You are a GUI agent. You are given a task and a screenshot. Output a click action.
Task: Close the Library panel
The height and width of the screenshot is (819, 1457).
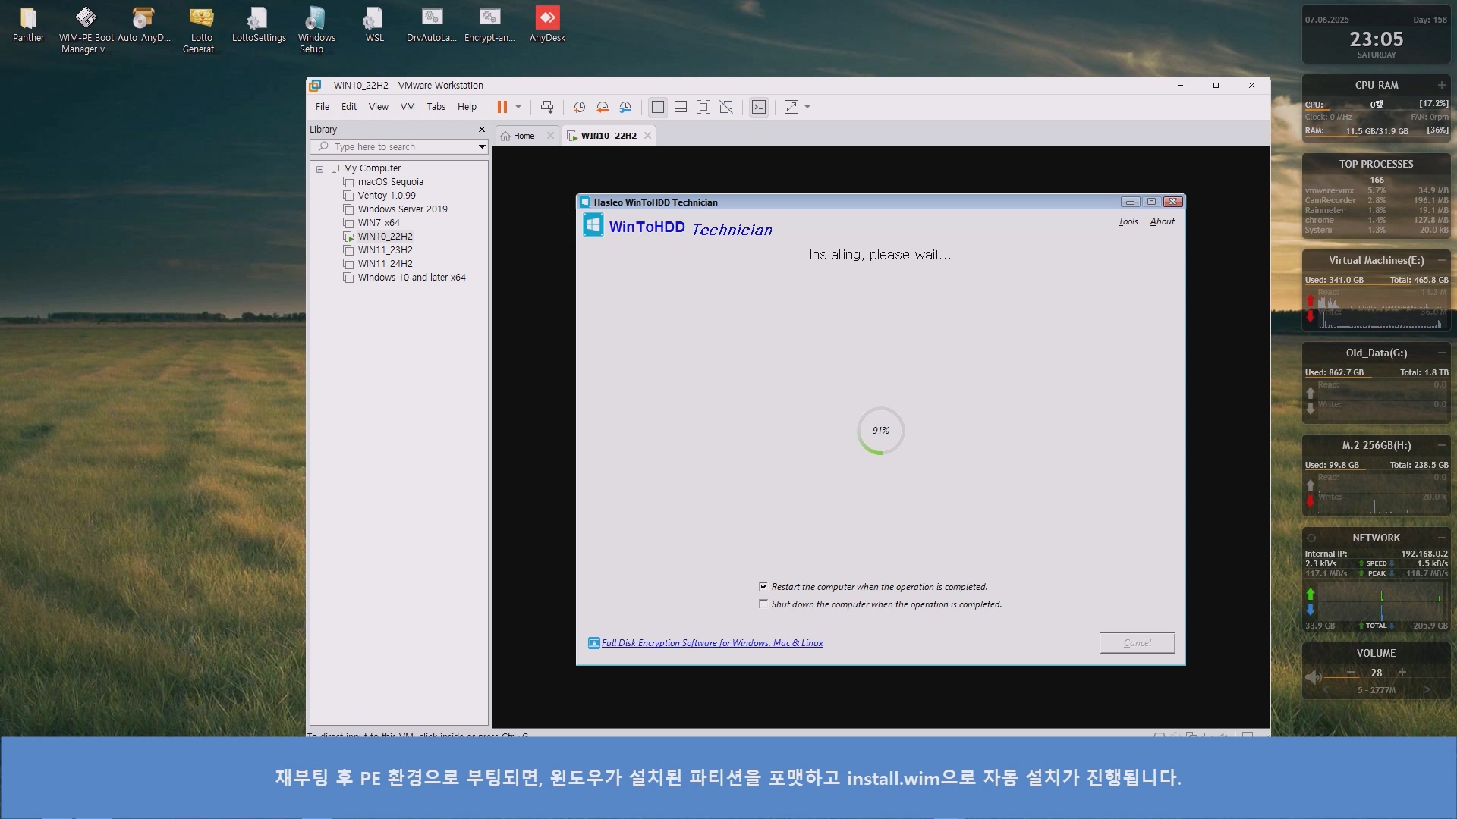point(481,130)
